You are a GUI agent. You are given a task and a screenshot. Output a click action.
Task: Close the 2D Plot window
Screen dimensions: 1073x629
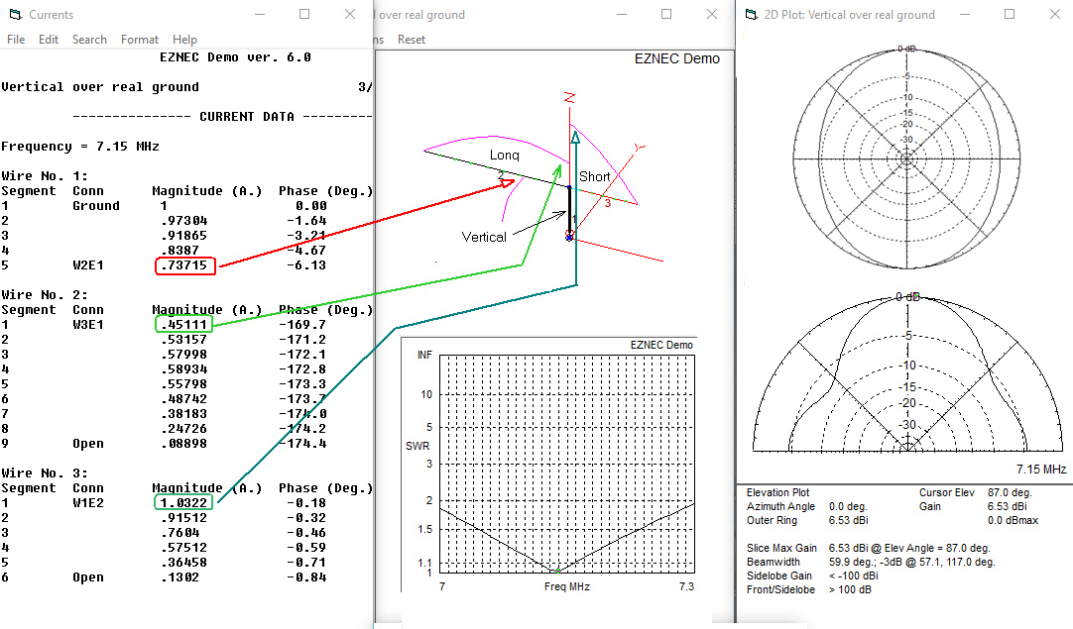click(x=1054, y=15)
